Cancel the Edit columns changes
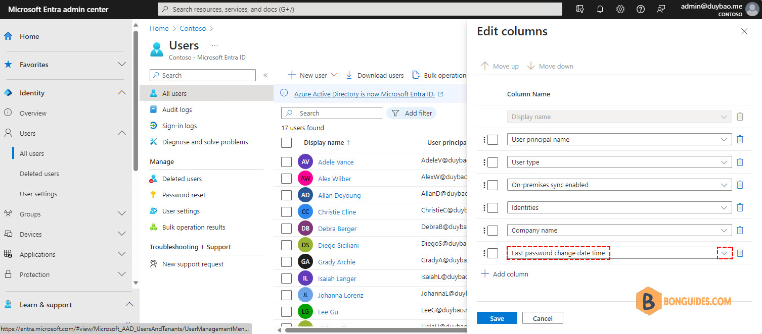 pos(543,318)
